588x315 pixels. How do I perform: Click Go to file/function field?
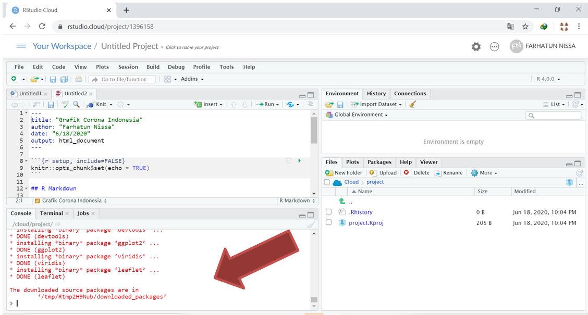pyautogui.click(x=123, y=80)
